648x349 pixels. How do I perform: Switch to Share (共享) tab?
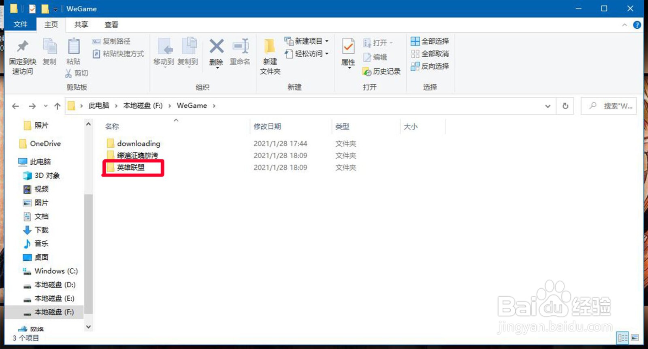81,24
